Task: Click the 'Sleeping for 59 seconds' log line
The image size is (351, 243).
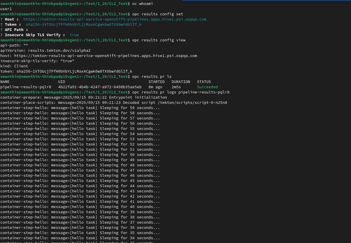Action: 80,108
